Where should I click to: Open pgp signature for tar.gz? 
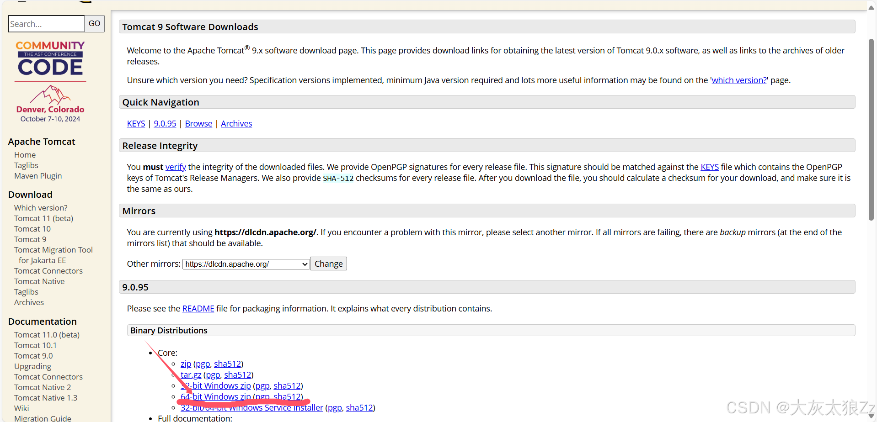point(213,375)
